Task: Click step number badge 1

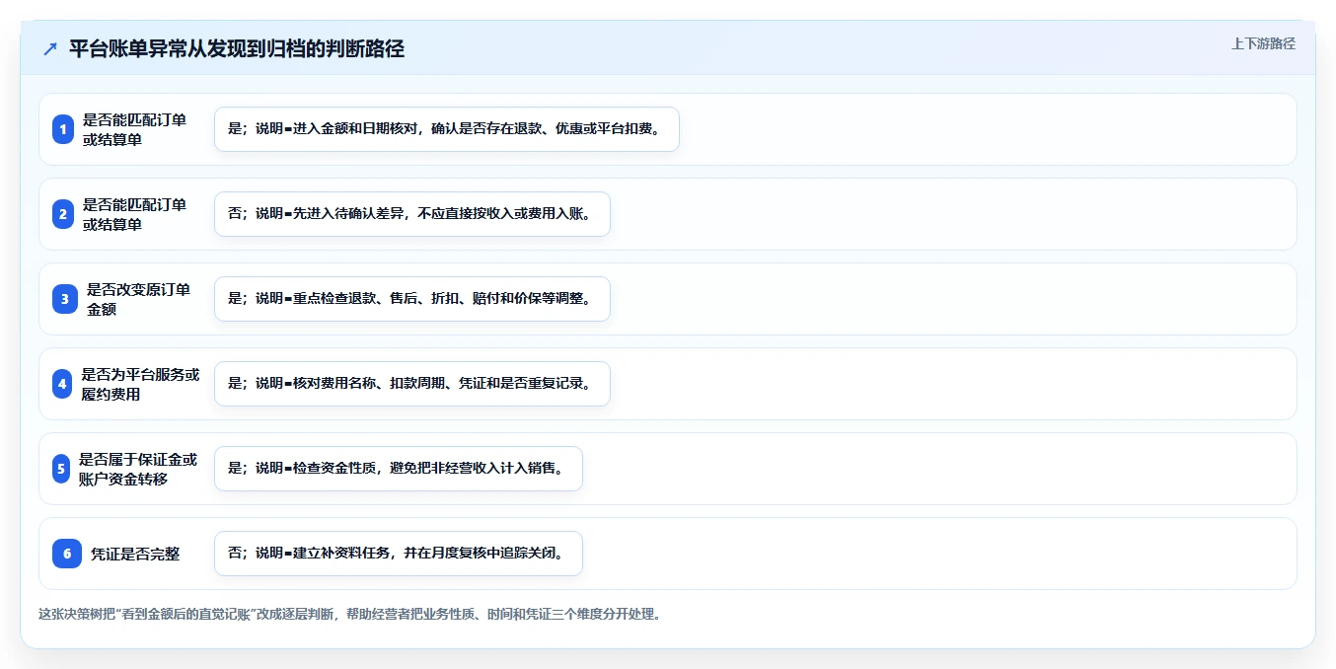Action: coord(63,129)
